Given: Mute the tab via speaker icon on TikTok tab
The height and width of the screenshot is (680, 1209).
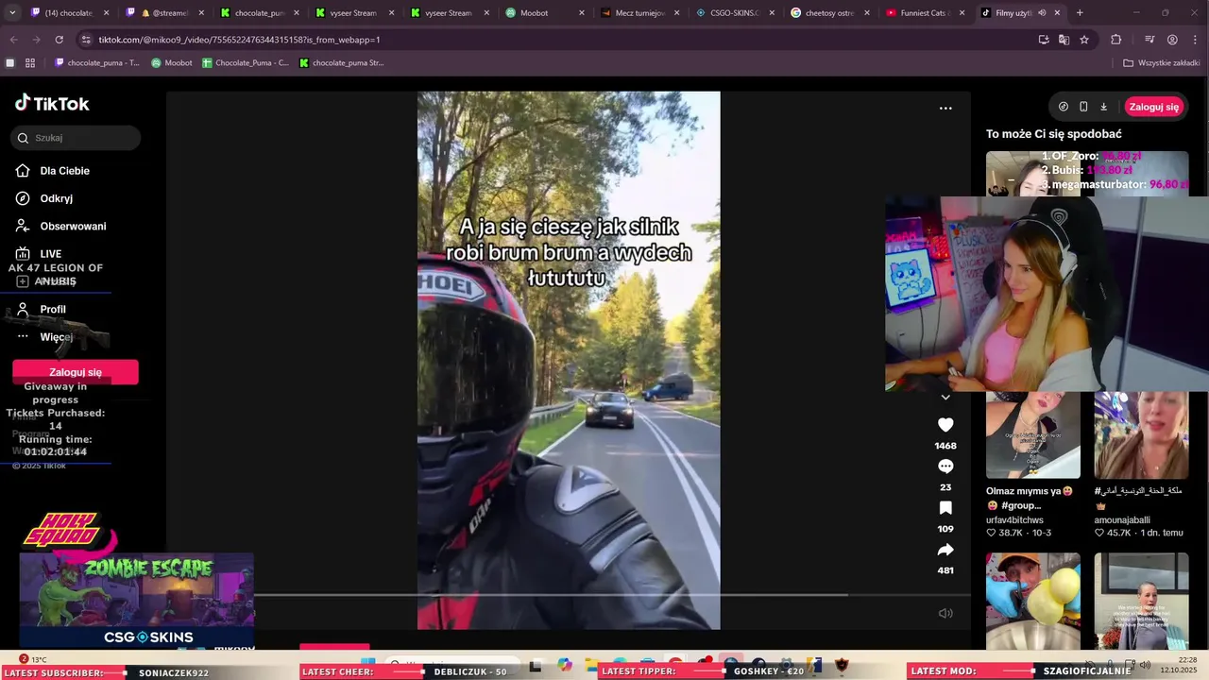Looking at the screenshot, I should tap(1043, 13).
